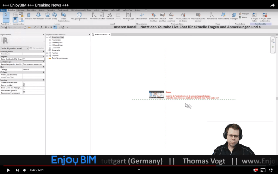The image size is (278, 174).
Task: Uncheck Immer vertikal checkbox
Action: (24, 85)
